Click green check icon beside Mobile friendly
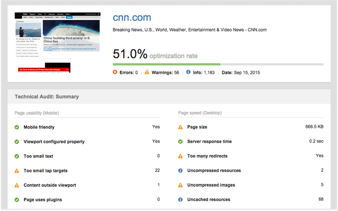Screen dimensions: 338x211 [x=17, y=127]
